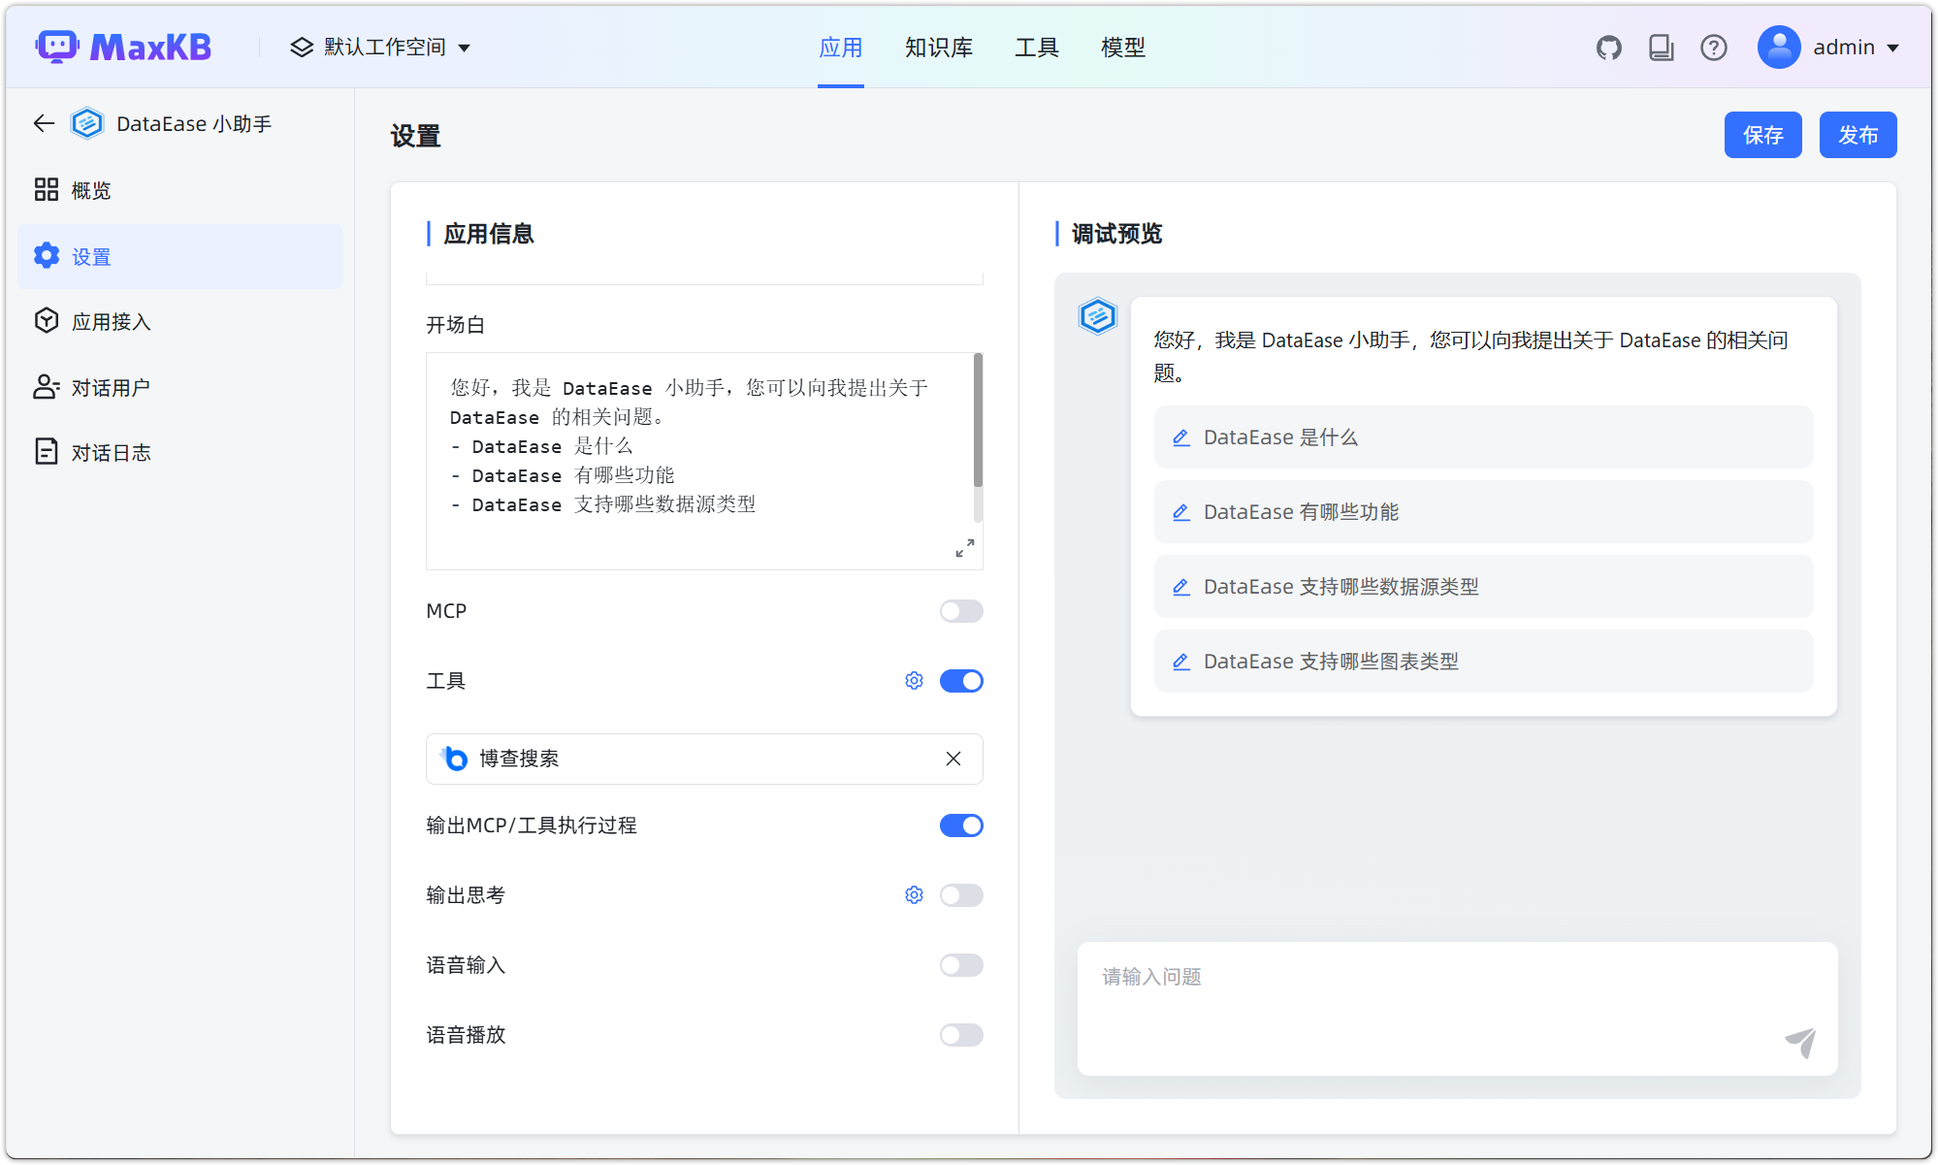Viewport: 1938px width, 1165px height.
Task: Click the help question mark icon
Action: [1713, 48]
